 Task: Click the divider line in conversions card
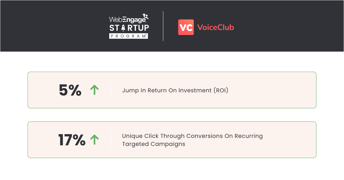point(111,140)
